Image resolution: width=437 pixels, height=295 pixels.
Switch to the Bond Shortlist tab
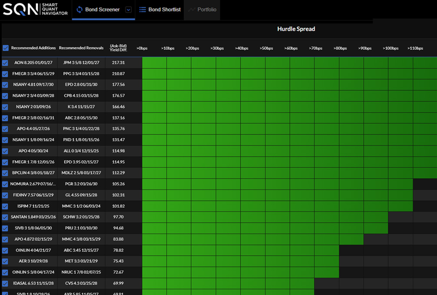[x=164, y=10]
